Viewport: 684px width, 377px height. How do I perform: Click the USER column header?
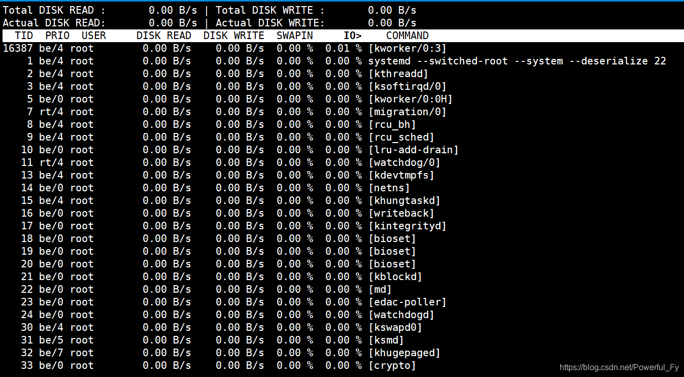coord(93,36)
